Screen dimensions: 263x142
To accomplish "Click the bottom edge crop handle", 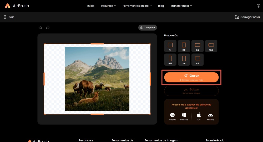I will click(97, 114).
